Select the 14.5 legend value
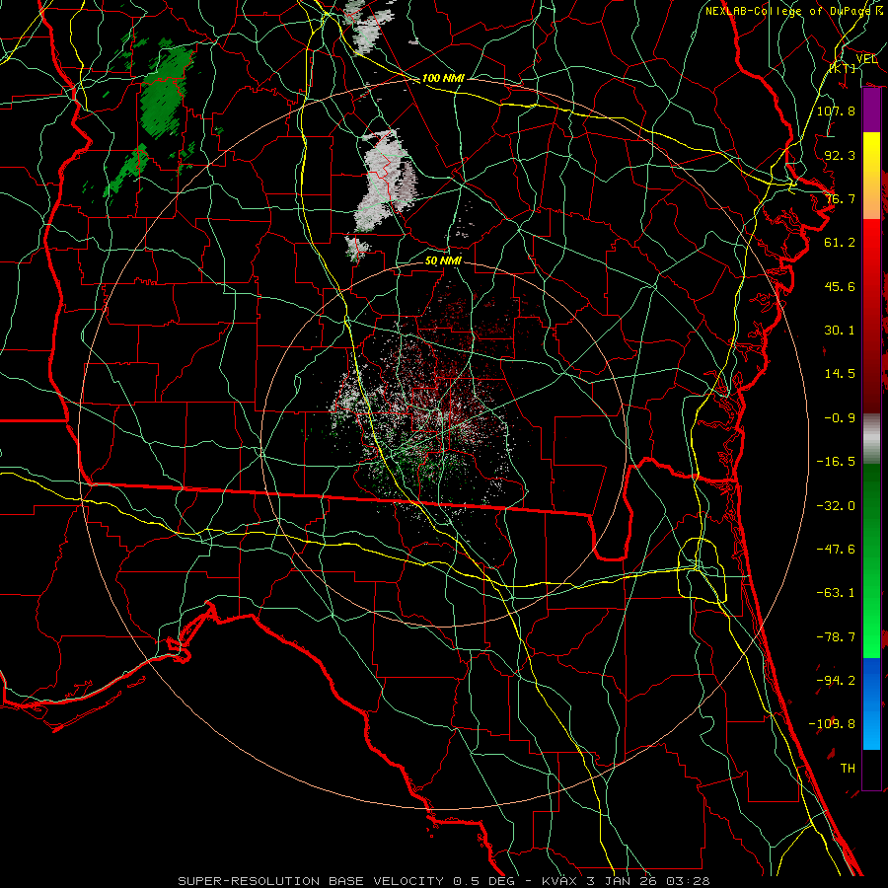 pyautogui.click(x=840, y=374)
